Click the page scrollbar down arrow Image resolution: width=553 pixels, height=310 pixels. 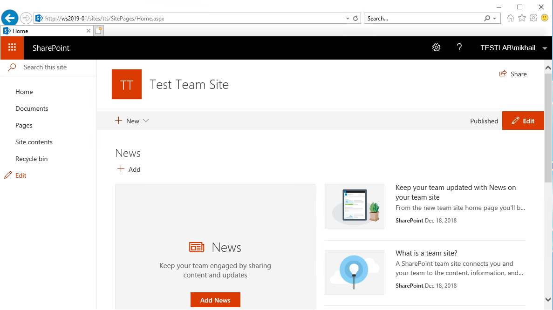coord(548,299)
